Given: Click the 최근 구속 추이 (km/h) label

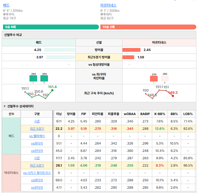Looking at the screenshot, I should pos(99,93).
